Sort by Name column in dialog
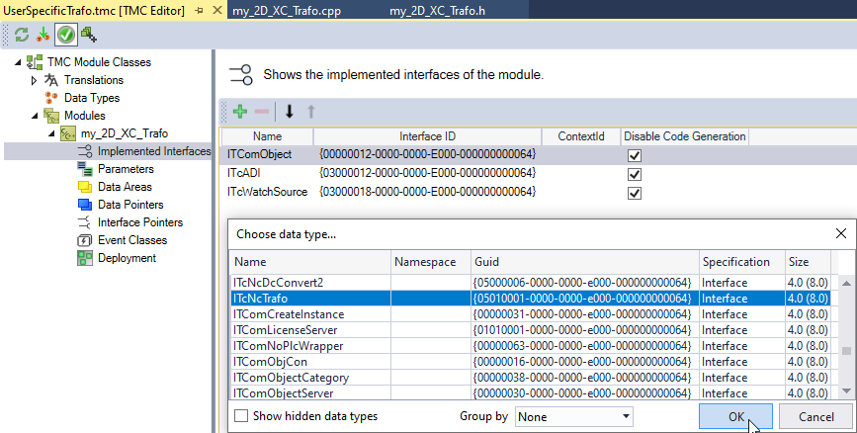Screen dimensions: 857x433 click(x=310, y=262)
